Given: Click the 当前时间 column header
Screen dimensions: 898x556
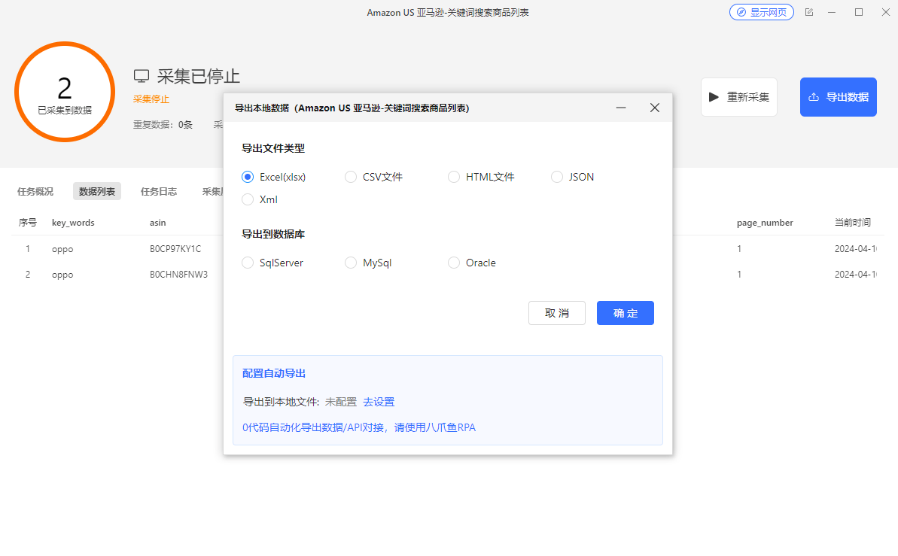Looking at the screenshot, I should 852,223.
